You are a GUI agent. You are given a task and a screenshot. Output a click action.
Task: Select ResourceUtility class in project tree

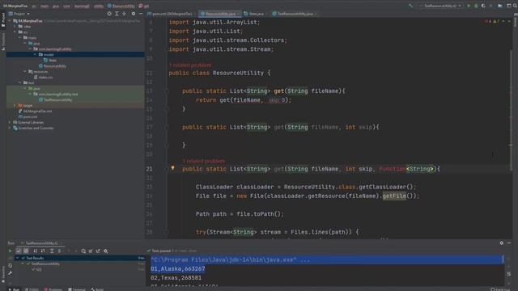point(52,66)
